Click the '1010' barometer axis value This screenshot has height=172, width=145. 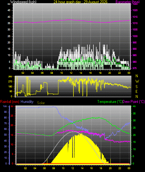[135, 23]
